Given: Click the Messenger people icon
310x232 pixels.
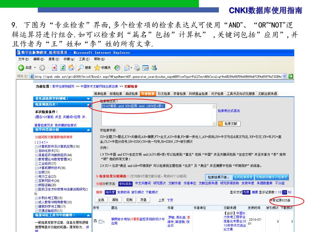Looking at the screenshot, I should (154, 68).
